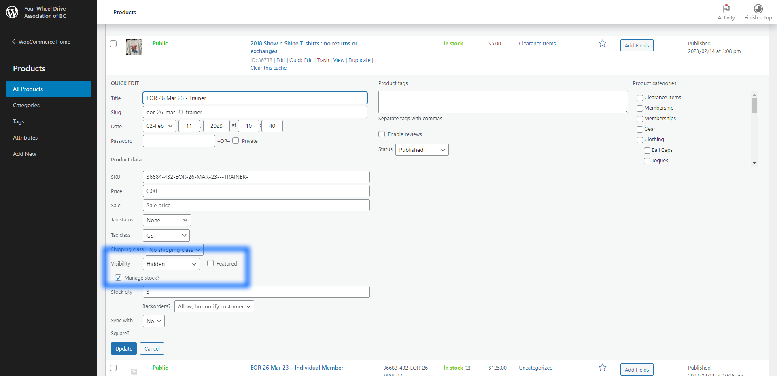Check the Memberships category
The width and height of the screenshot is (777, 376).
coord(640,119)
